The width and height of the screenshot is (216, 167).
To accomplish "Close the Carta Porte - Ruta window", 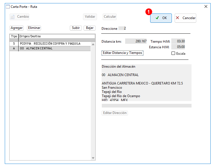I will click(x=206, y=7).
